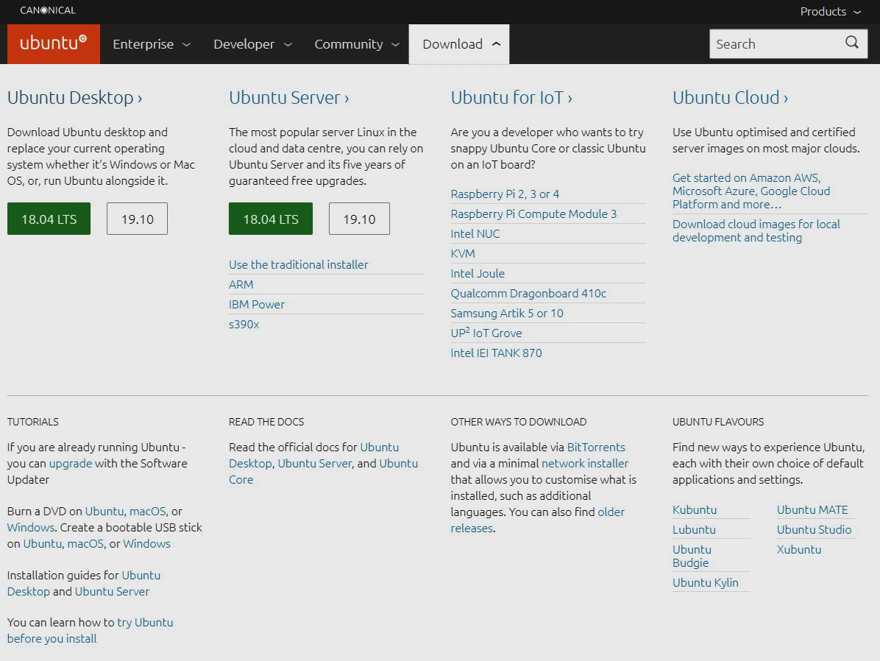Download Ubuntu Desktop 18.04 LTS
Image resolution: width=880 pixels, height=661 pixels.
49,219
